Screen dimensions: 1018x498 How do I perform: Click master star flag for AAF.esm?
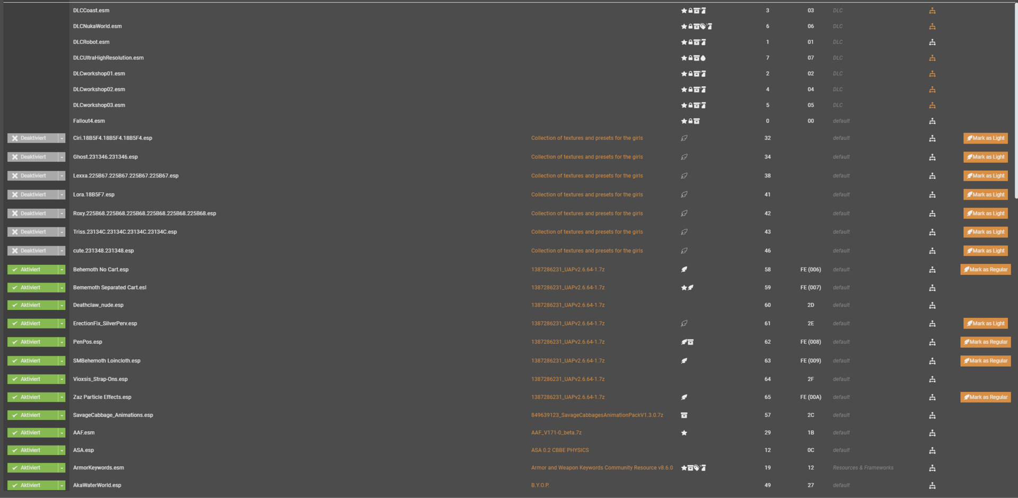click(x=684, y=433)
